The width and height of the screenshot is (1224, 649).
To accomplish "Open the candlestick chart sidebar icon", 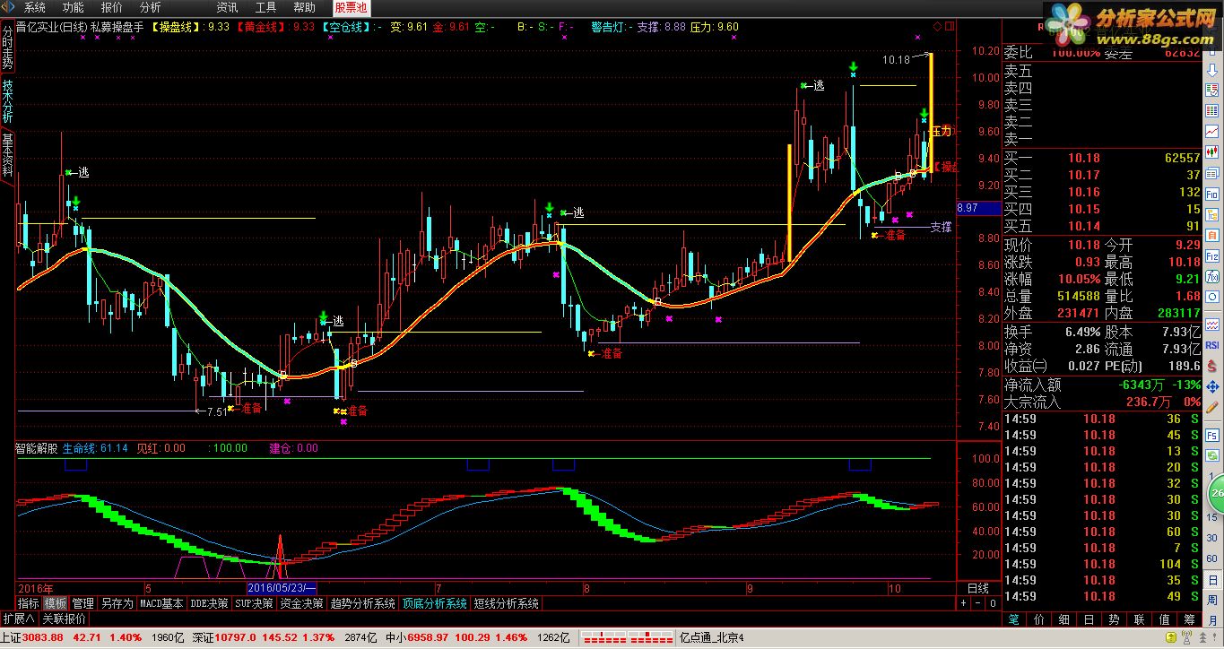I will pyautogui.click(x=1211, y=151).
